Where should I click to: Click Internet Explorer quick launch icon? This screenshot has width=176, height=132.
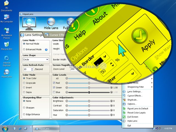[x=20, y=129]
